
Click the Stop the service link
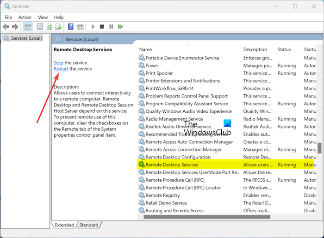pos(58,63)
